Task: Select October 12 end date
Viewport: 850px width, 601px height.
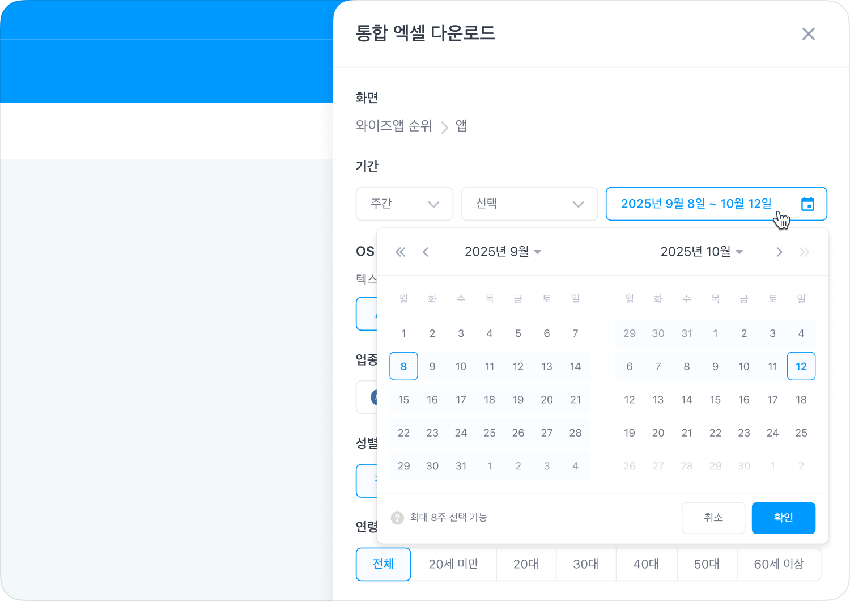Action: 801,366
